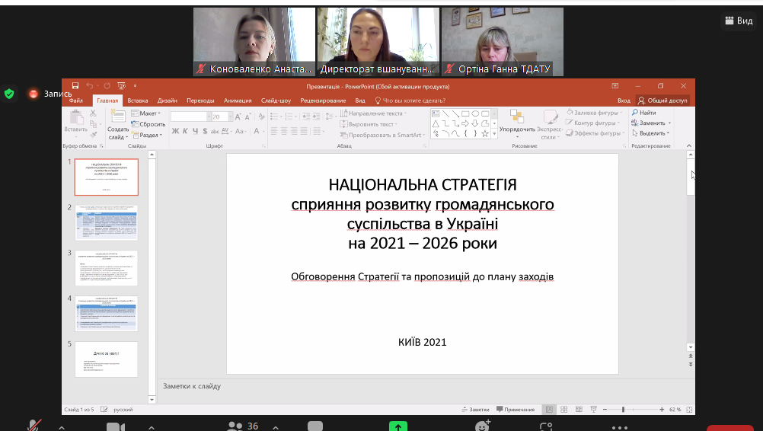Open Zoom reactions smiley icon
This screenshot has width=763, height=431.
pos(482,426)
